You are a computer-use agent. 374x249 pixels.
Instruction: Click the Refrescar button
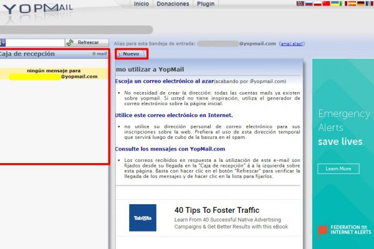tap(87, 42)
